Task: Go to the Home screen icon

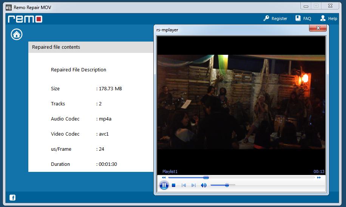Action: [17, 34]
